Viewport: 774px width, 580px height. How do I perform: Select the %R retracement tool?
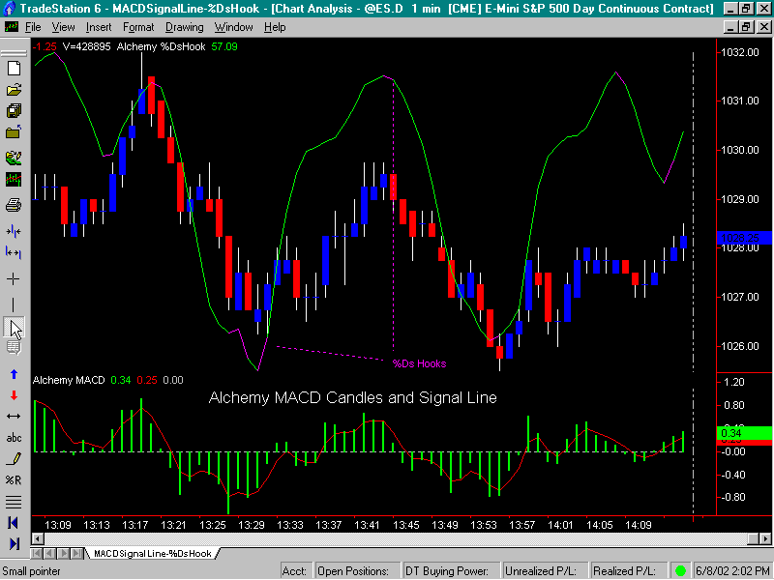[x=14, y=479]
